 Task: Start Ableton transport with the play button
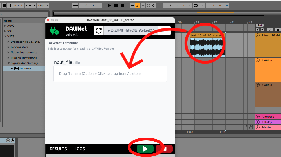[109, 6]
